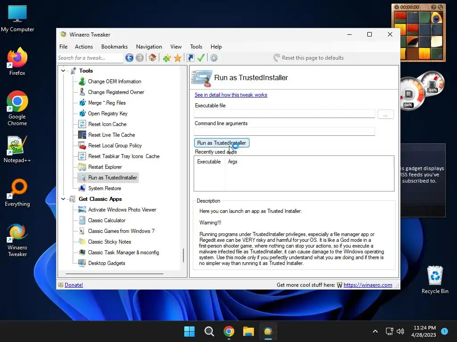Click the Windows Start button
This screenshot has height=342, width=457.
[189, 331]
